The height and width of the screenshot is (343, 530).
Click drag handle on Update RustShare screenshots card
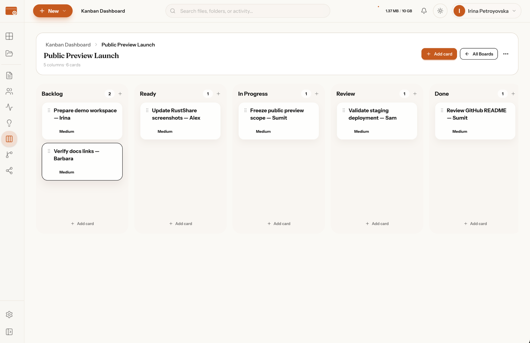click(147, 110)
